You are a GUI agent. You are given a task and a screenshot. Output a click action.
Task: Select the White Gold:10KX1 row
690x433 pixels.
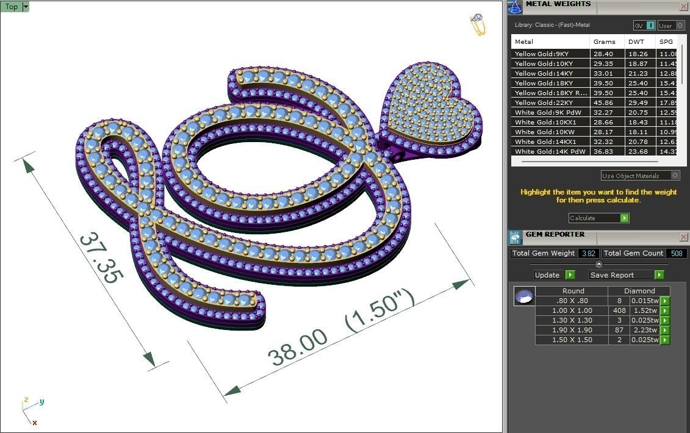(594, 122)
